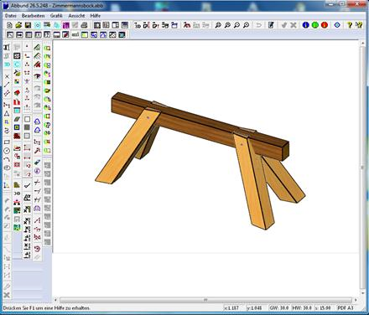
Task: Click the black checkmark icon in palette
Action: (x=27, y=185)
